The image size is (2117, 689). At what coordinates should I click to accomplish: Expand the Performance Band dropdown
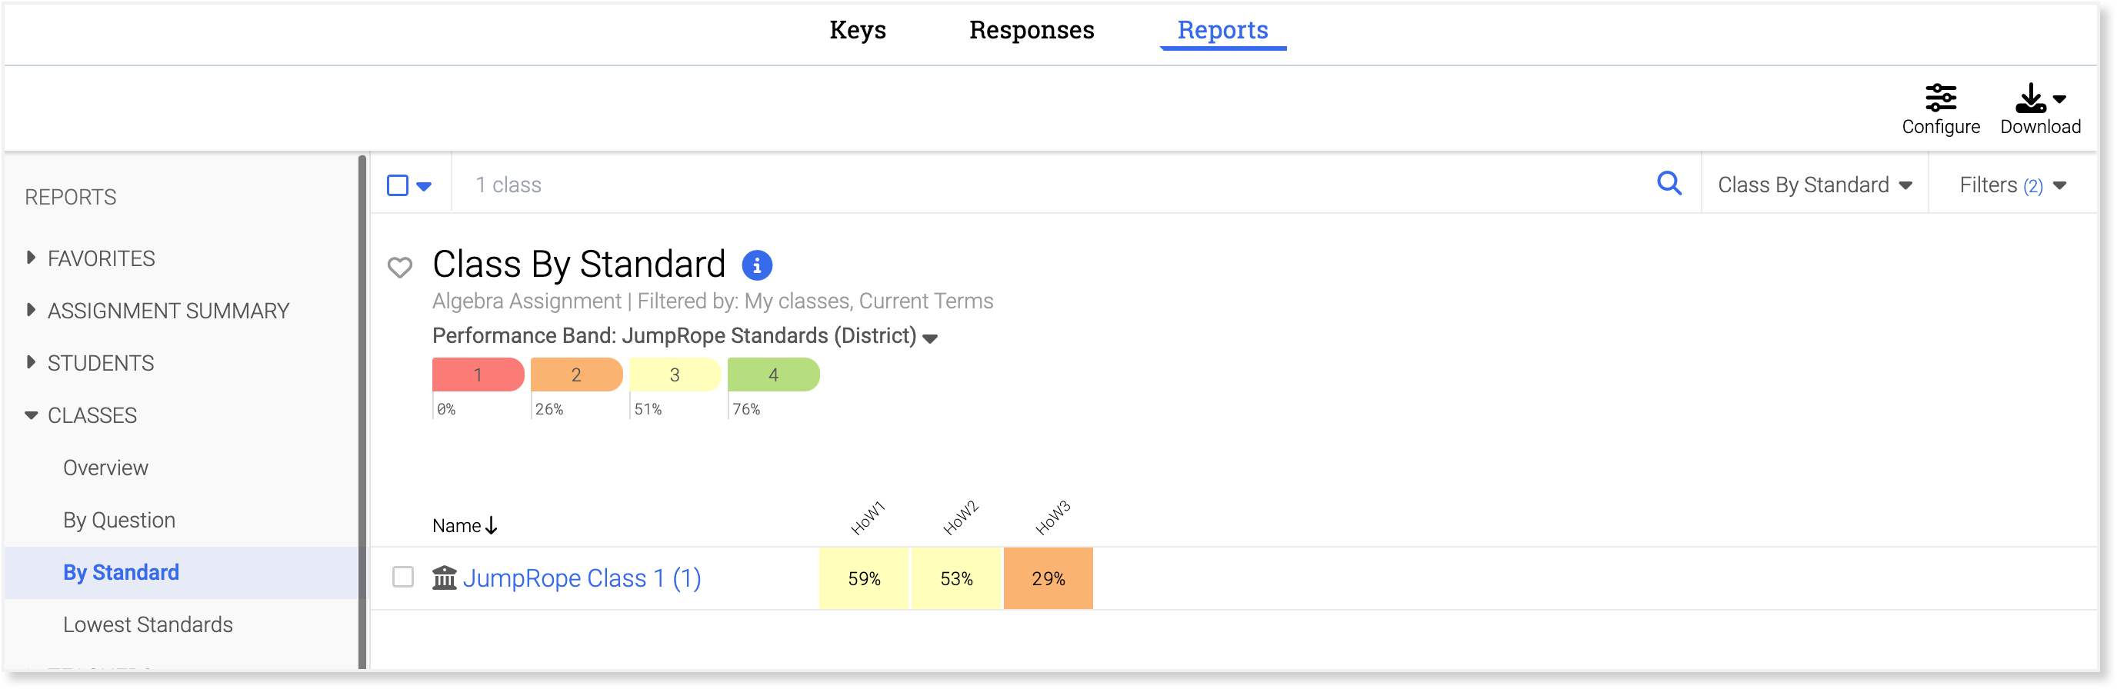930,338
